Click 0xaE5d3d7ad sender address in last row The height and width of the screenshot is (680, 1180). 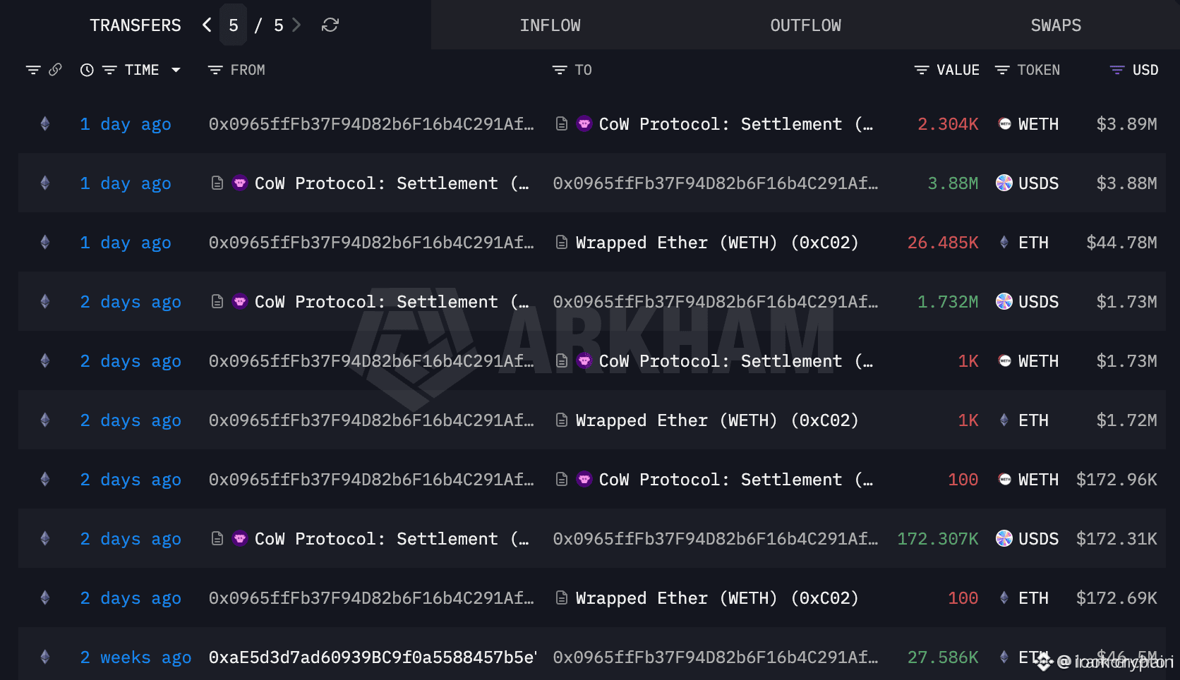pos(373,657)
